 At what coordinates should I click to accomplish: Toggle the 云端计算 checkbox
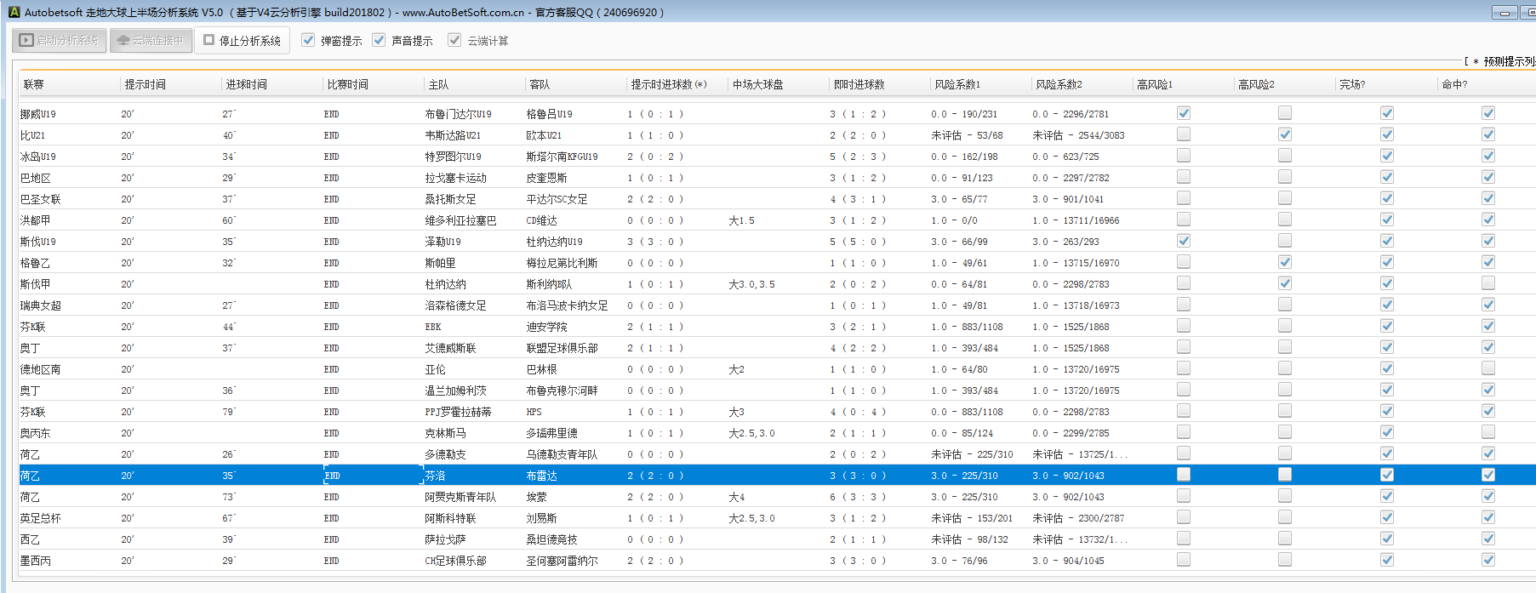(x=454, y=40)
